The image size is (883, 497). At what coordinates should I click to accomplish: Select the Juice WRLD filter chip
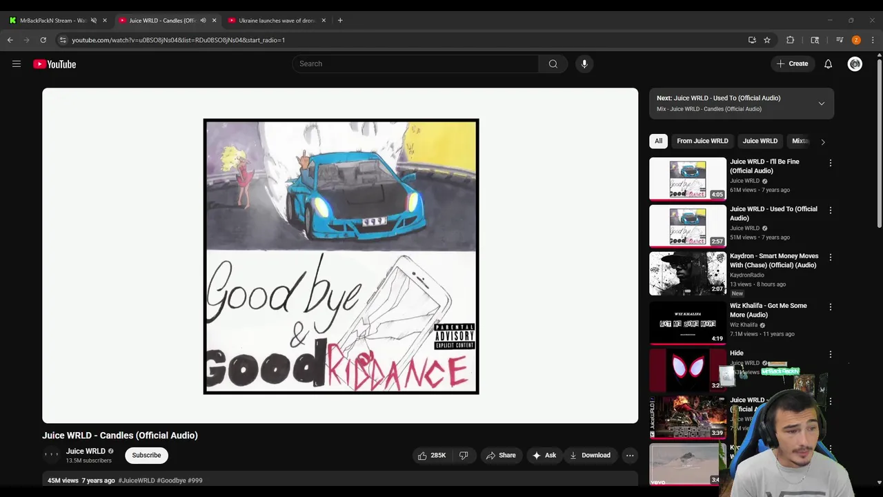pyautogui.click(x=760, y=141)
